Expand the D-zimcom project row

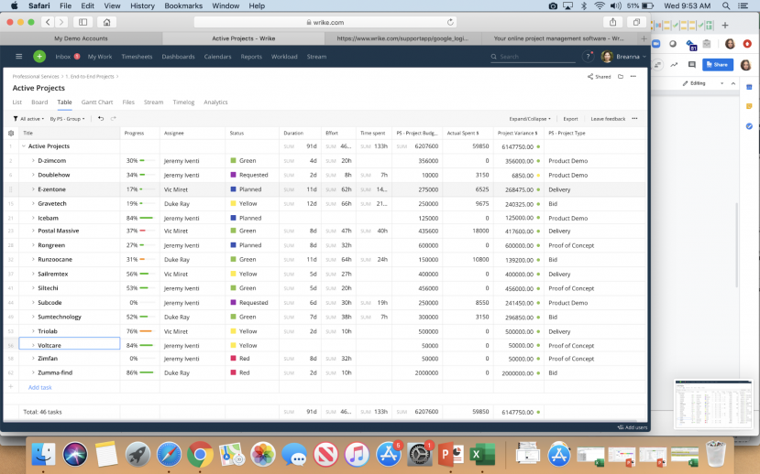[x=33, y=160]
